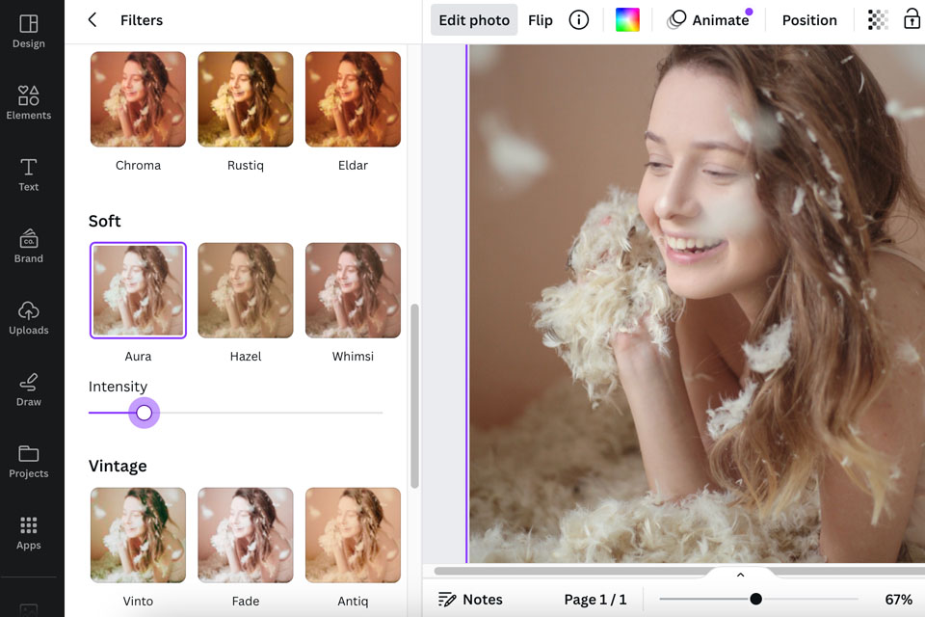Click the Filters panel vertical scrollbar
Screen dimensions: 925x617
414,396
